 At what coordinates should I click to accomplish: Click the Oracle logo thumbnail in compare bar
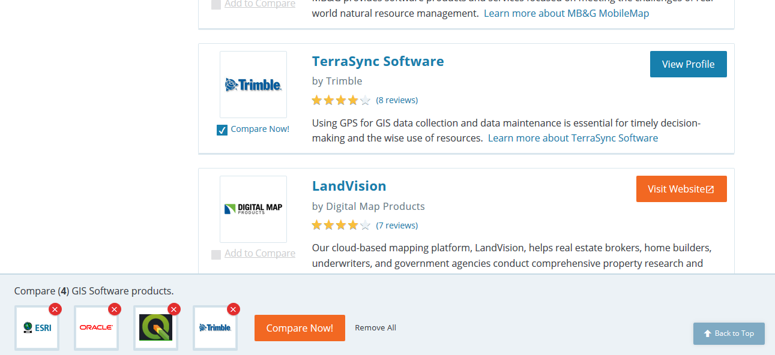96,328
